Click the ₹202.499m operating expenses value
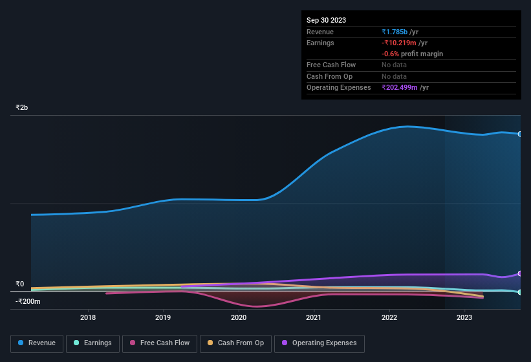Screen dimensions: 531x362 (x=400, y=87)
